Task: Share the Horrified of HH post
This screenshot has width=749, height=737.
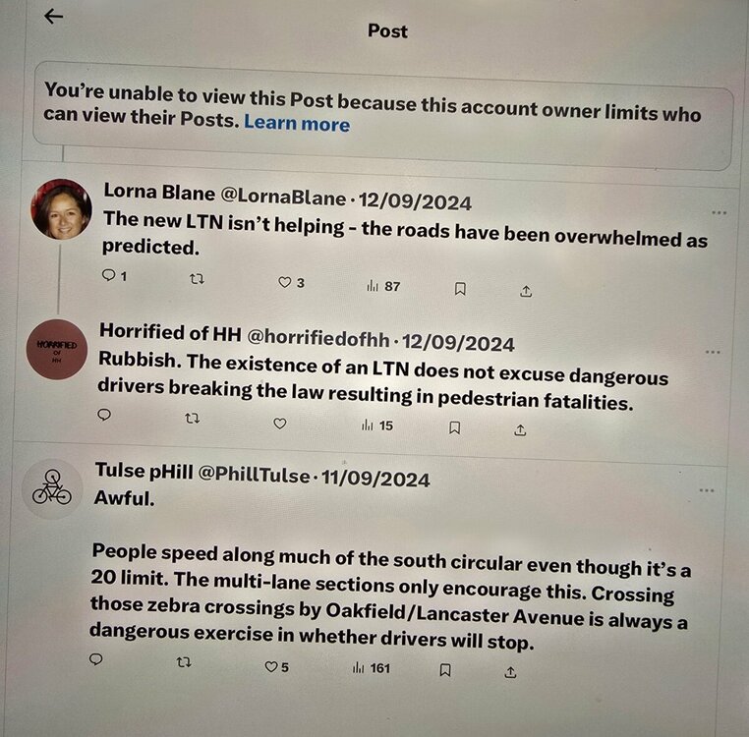Action: [x=520, y=430]
